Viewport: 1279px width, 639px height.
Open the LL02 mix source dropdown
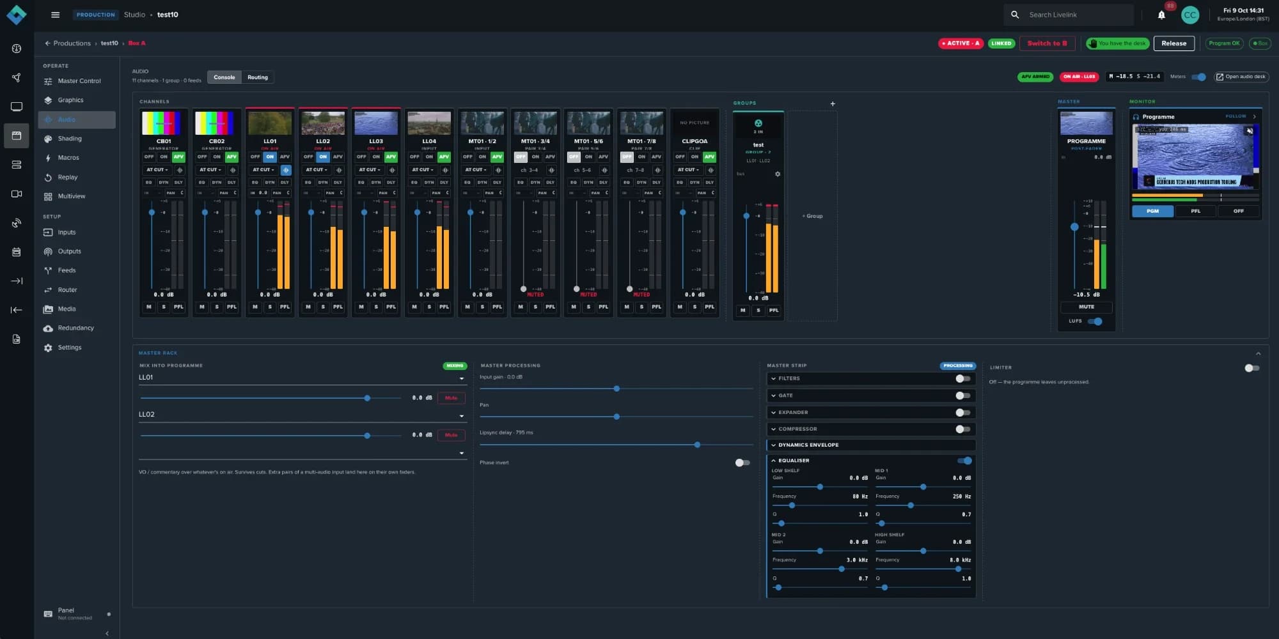[302, 415]
